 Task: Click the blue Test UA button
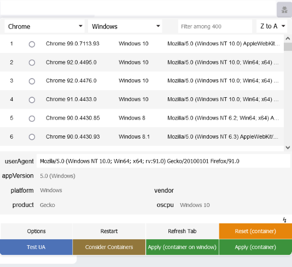[x=36, y=247]
